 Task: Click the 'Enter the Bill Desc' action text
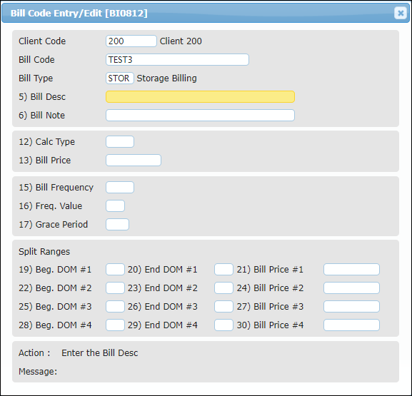click(x=99, y=353)
